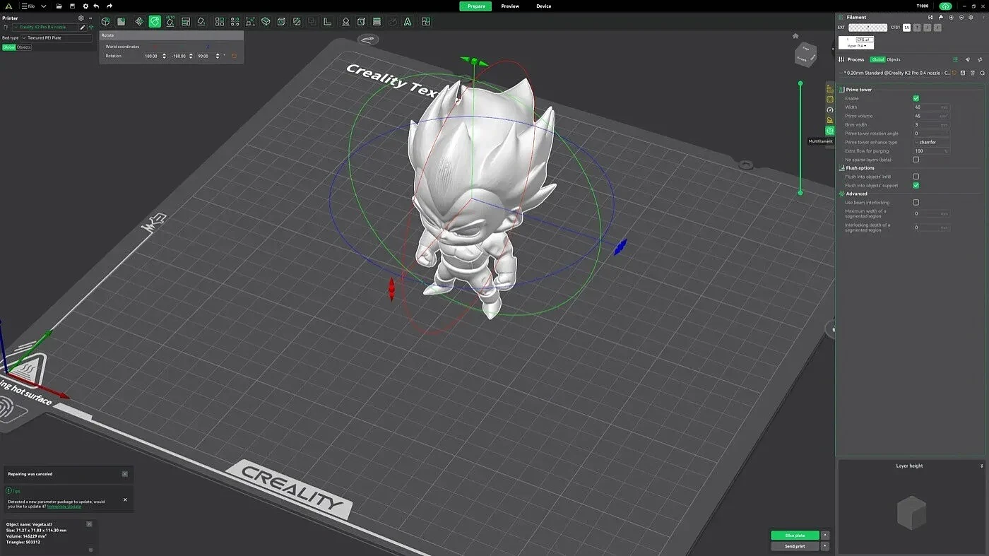Image resolution: width=989 pixels, height=556 pixels.
Task: Open Prime tower enhance type chamfer dropdown
Action: click(931, 142)
